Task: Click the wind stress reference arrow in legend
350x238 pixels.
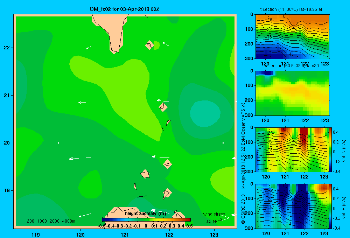Action: coord(215,218)
